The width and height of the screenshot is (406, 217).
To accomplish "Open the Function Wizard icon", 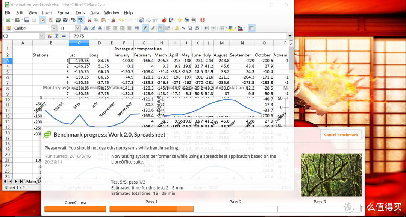I will pos(50,36).
